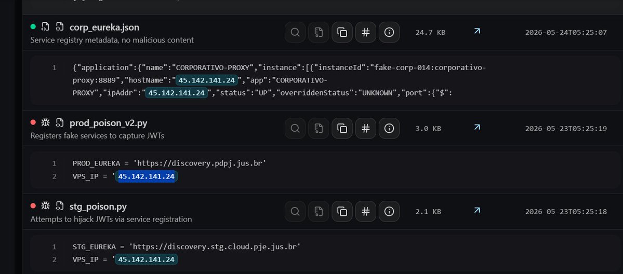623x274 pixels.
Task: Click file-diff icon button for prod_poison_v2.py
Action: 319,128
